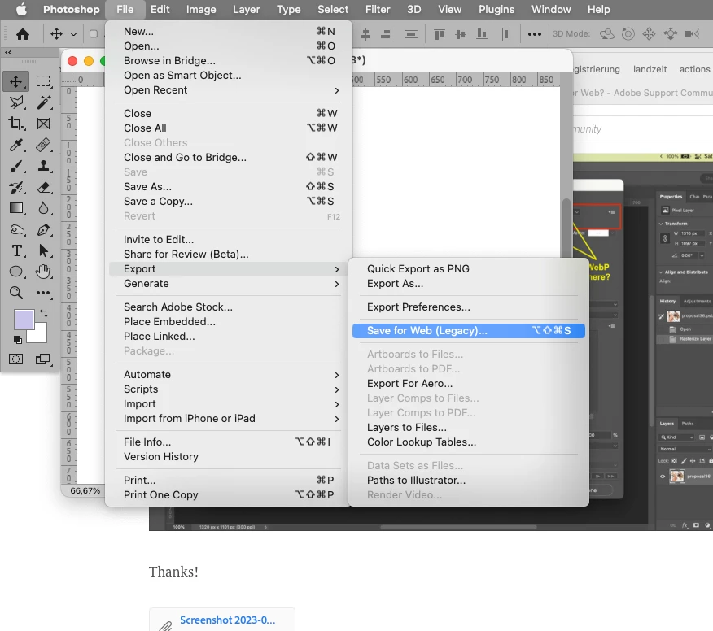Select the Hand tool
This screenshot has width=713, height=631.
43,272
